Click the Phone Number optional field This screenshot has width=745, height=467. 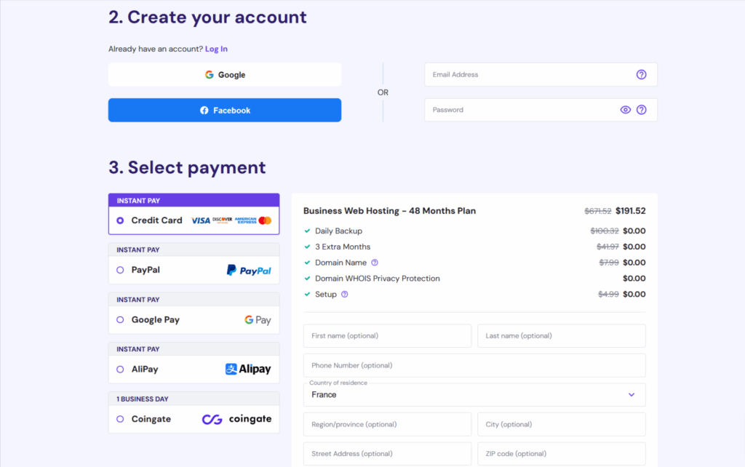[474, 365]
